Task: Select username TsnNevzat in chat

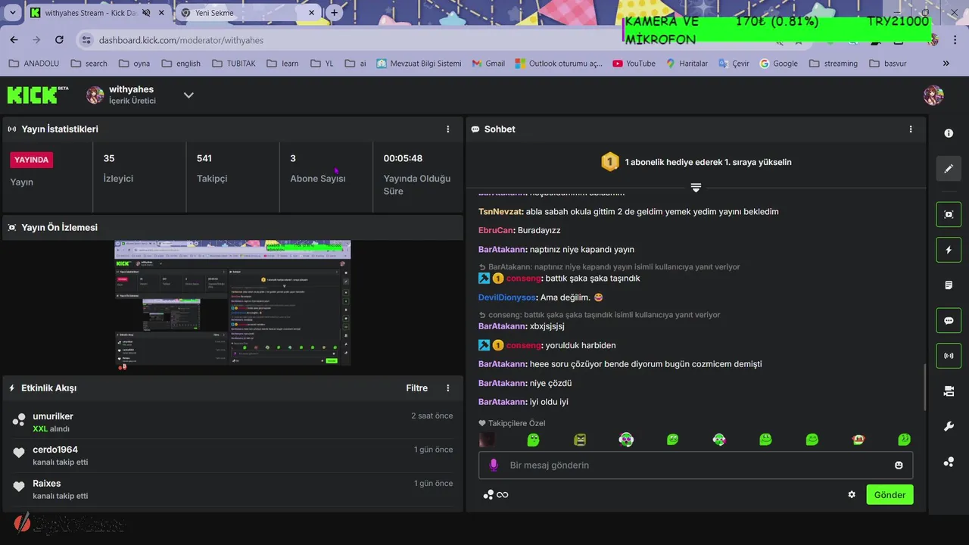Action: [x=500, y=211]
